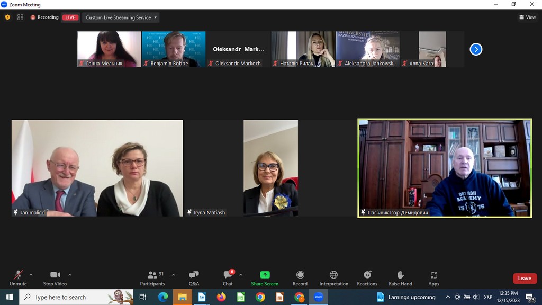Image resolution: width=542 pixels, height=305 pixels.
Task: Open the Custom Live Streaming Service dropdown
Action: (121, 17)
